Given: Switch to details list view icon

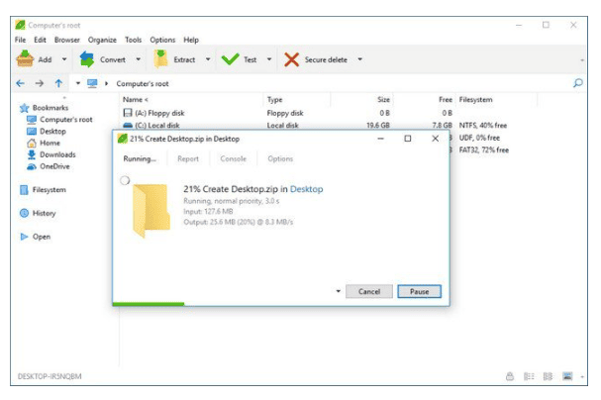Looking at the screenshot, I should [x=529, y=376].
